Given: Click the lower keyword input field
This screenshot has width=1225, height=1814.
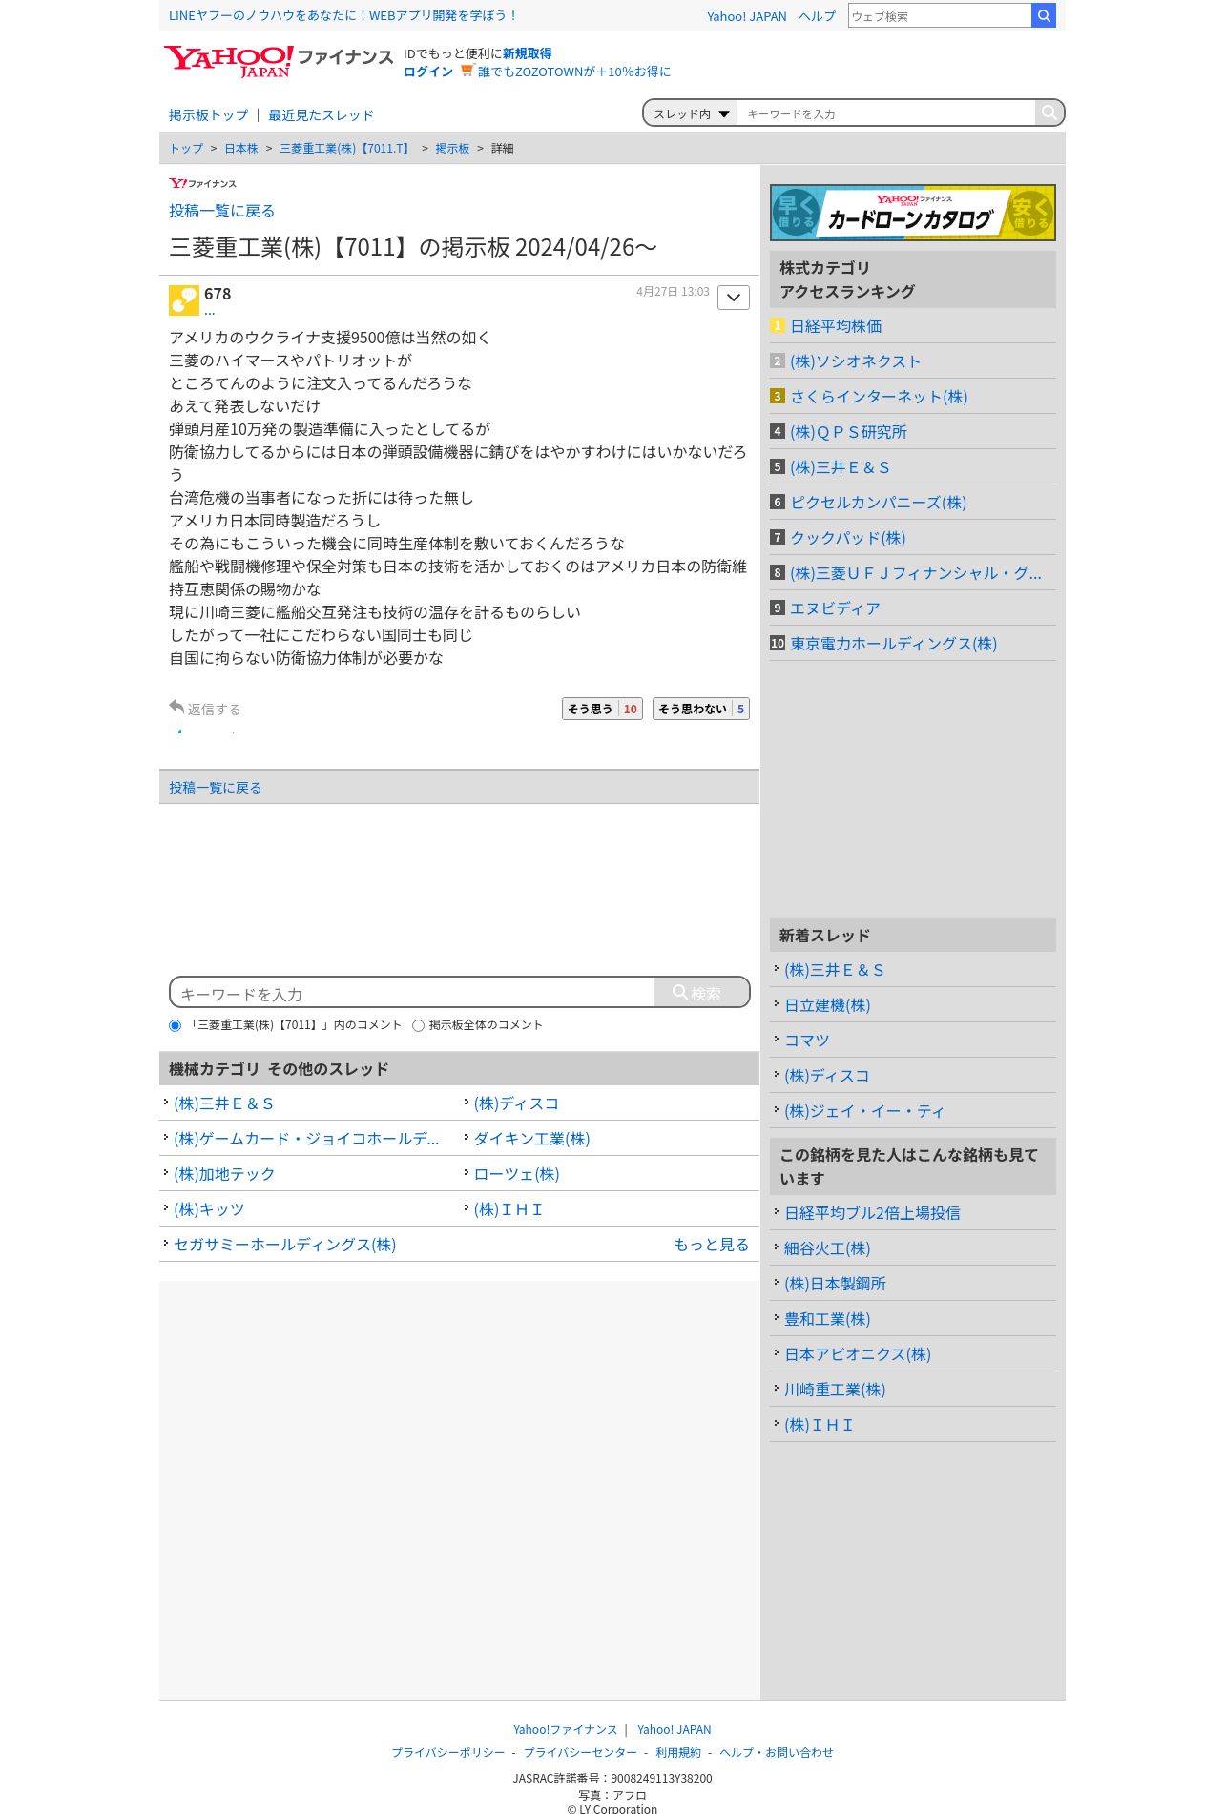Looking at the screenshot, I should [413, 993].
